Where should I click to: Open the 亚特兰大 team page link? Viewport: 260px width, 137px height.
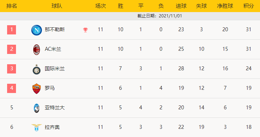[x=55, y=108]
